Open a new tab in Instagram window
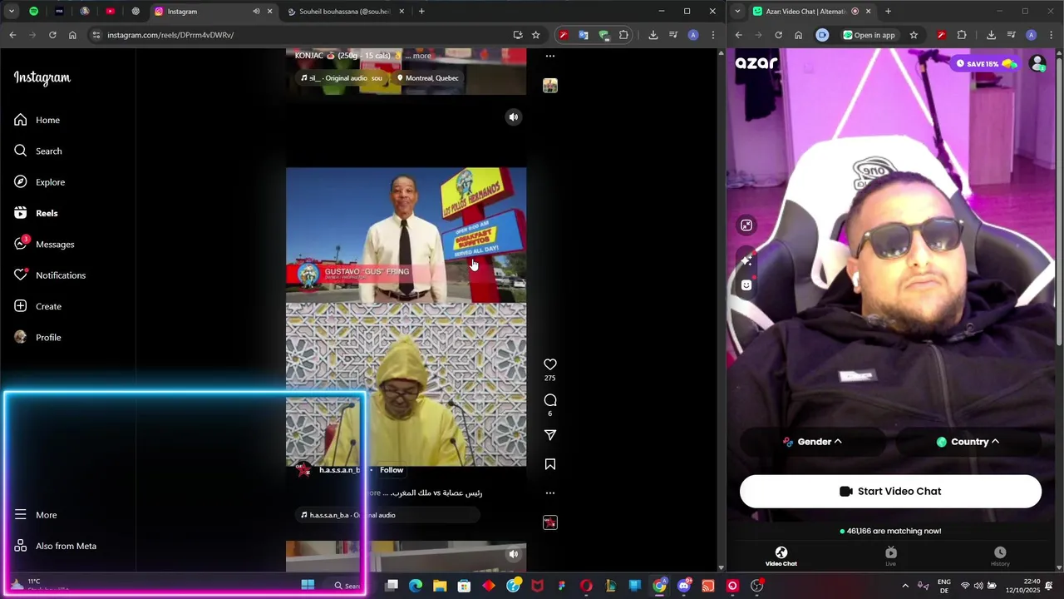 (421, 12)
